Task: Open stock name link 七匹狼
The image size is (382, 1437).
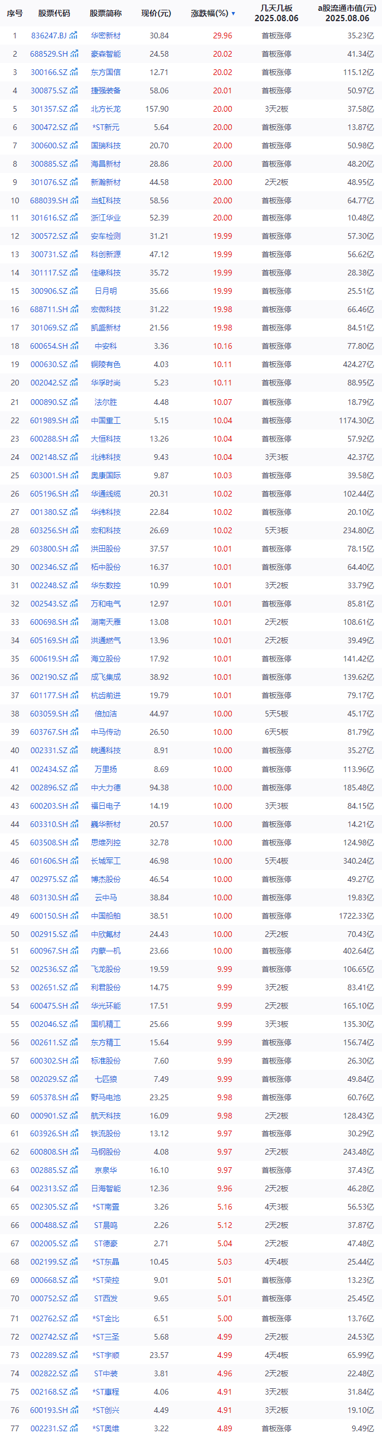Action: 106,1079
